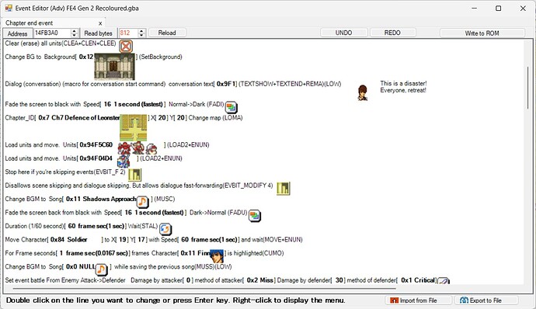Maximize the Event Editor window
Screen dimensions: 536x309
(499, 9)
